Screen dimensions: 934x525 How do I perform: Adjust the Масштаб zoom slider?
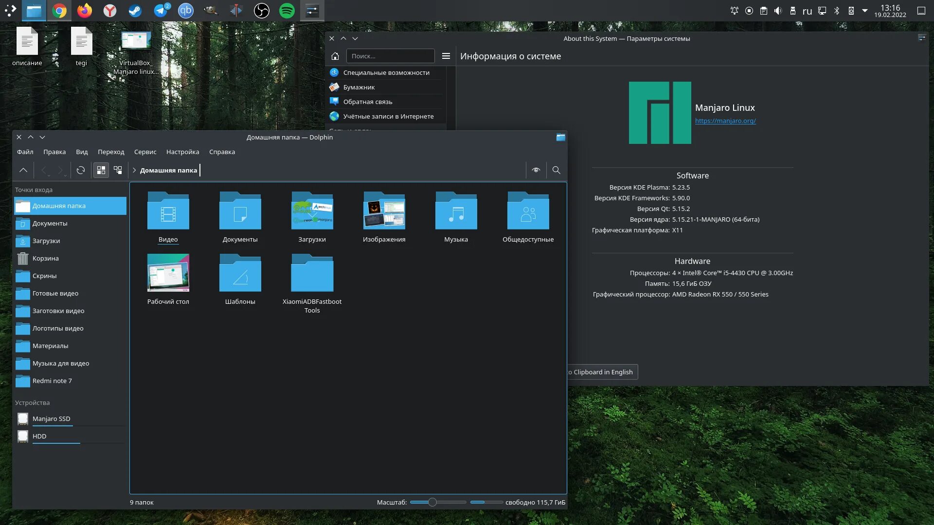click(x=432, y=503)
